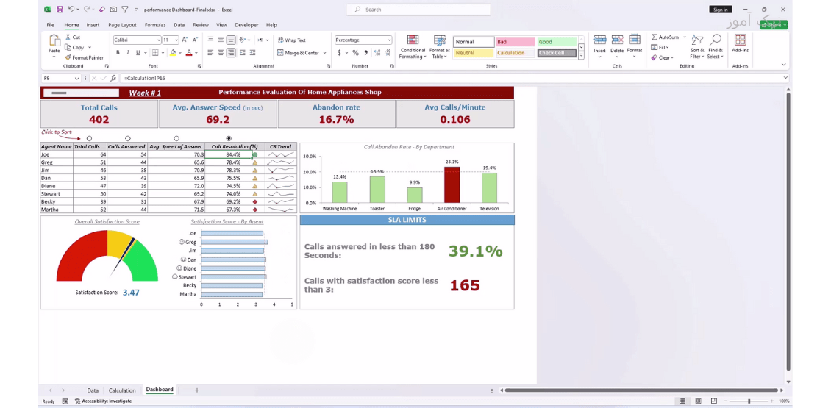Toggle Bold formatting
Image resolution: width=831 pixels, height=408 pixels.
pyautogui.click(x=118, y=52)
